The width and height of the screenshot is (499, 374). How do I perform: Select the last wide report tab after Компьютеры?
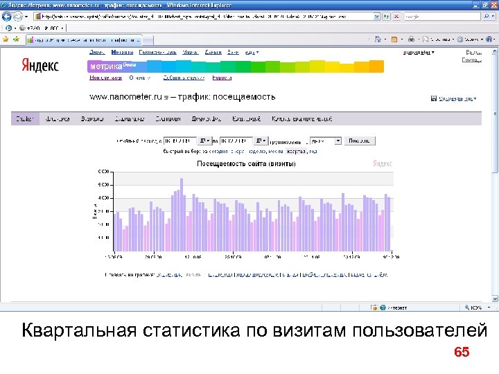point(301,118)
